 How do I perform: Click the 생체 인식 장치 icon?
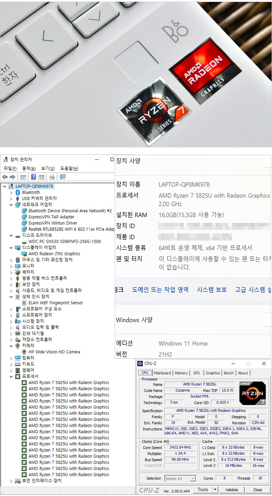point(17,297)
